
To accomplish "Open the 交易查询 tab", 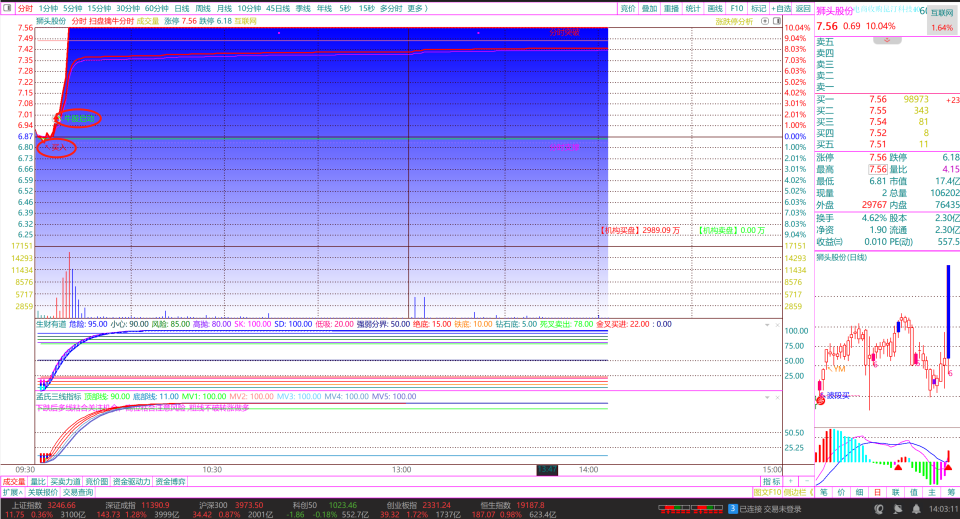I will pyautogui.click(x=78, y=492).
